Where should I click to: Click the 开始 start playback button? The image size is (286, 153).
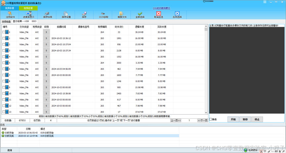coord(233,119)
